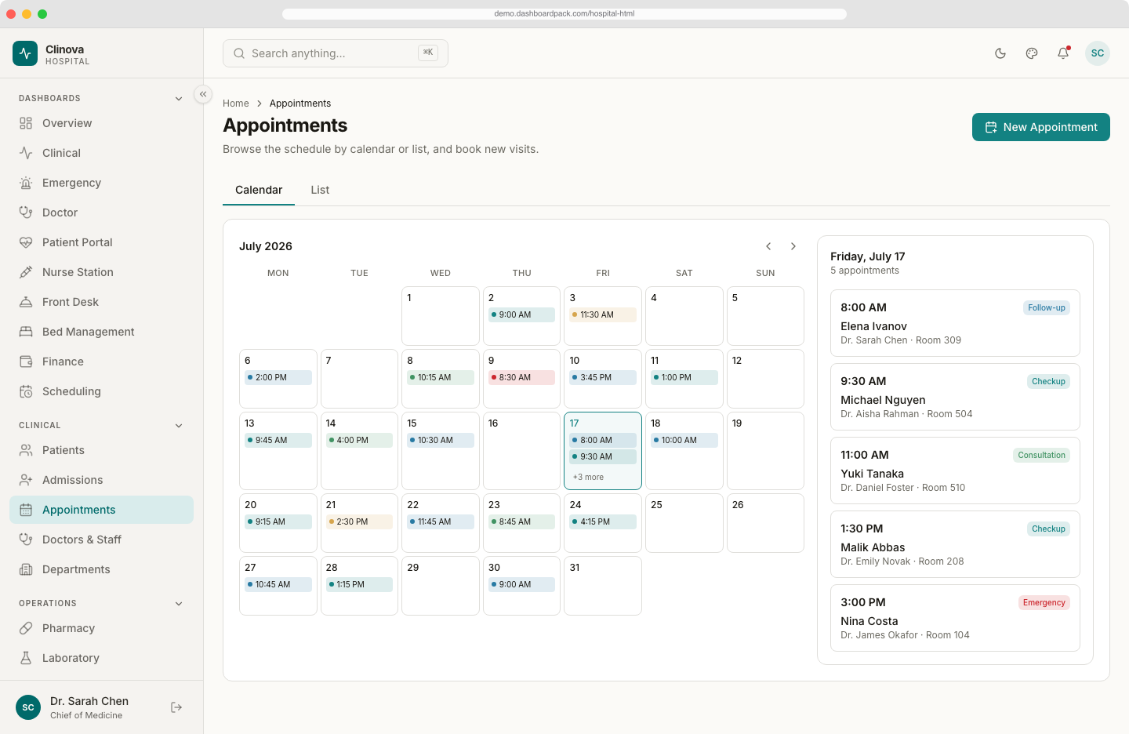Click the Doctors & Staff stethoscope icon
The width and height of the screenshot is (1129, 734).
pos(26,540)
